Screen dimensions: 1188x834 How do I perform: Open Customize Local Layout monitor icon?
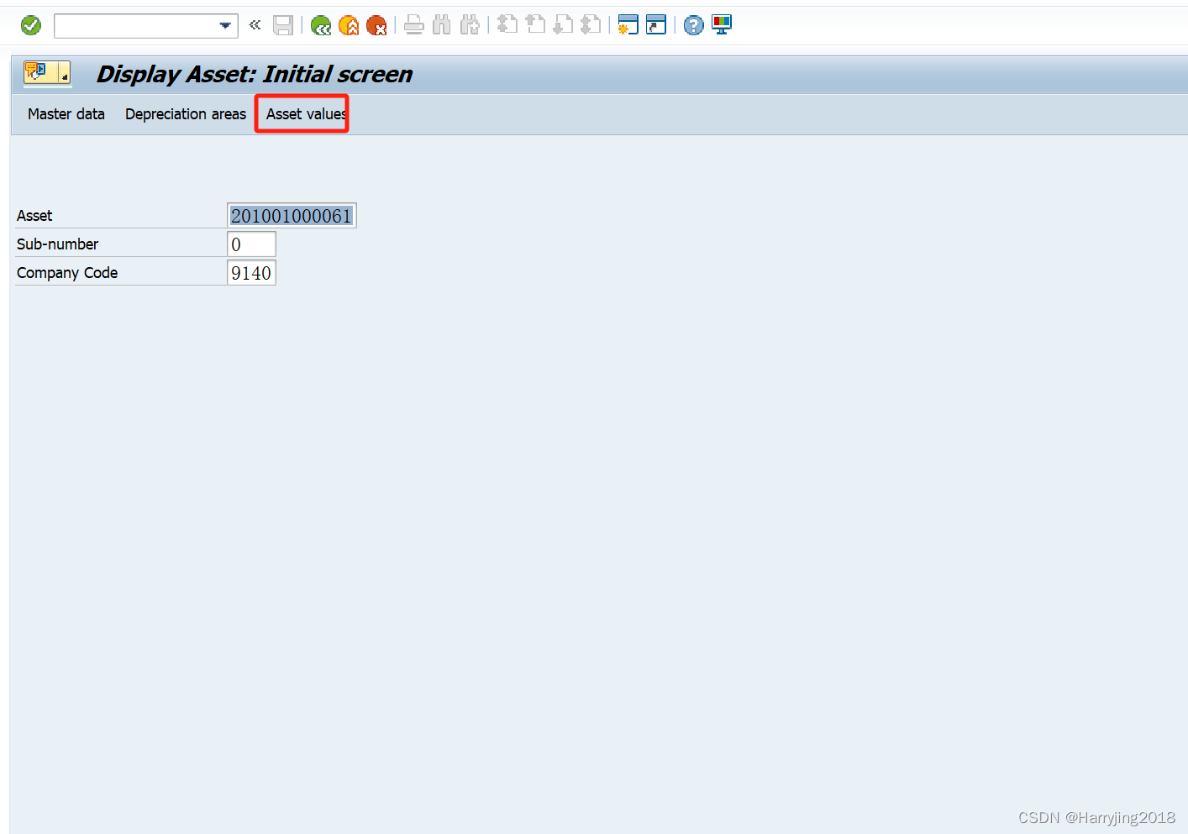(722, 25)
